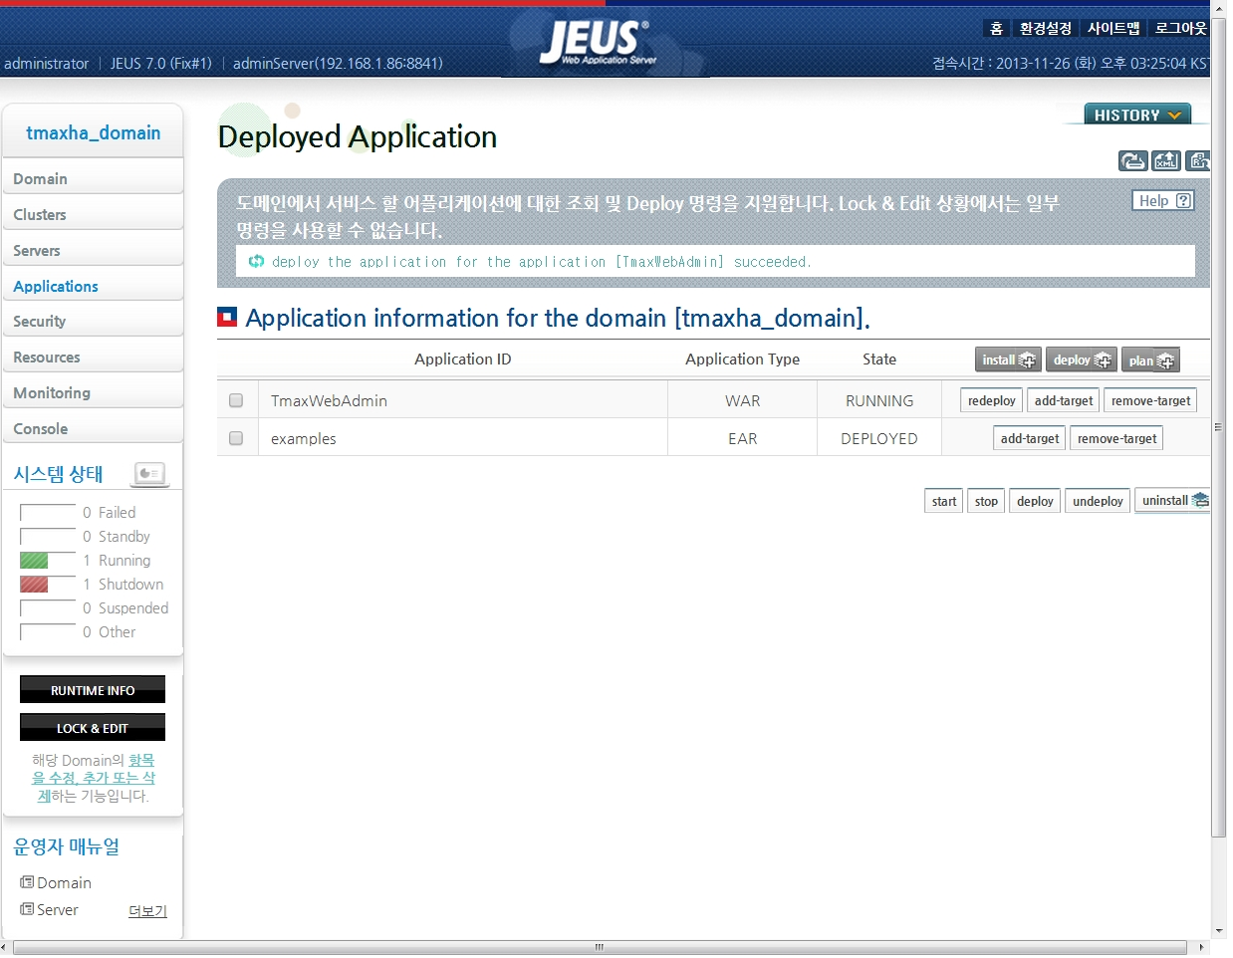Click the refresh/print icon above the description box
The height and width of the screenshot is (958, 1233).
tap(1132, 160)
